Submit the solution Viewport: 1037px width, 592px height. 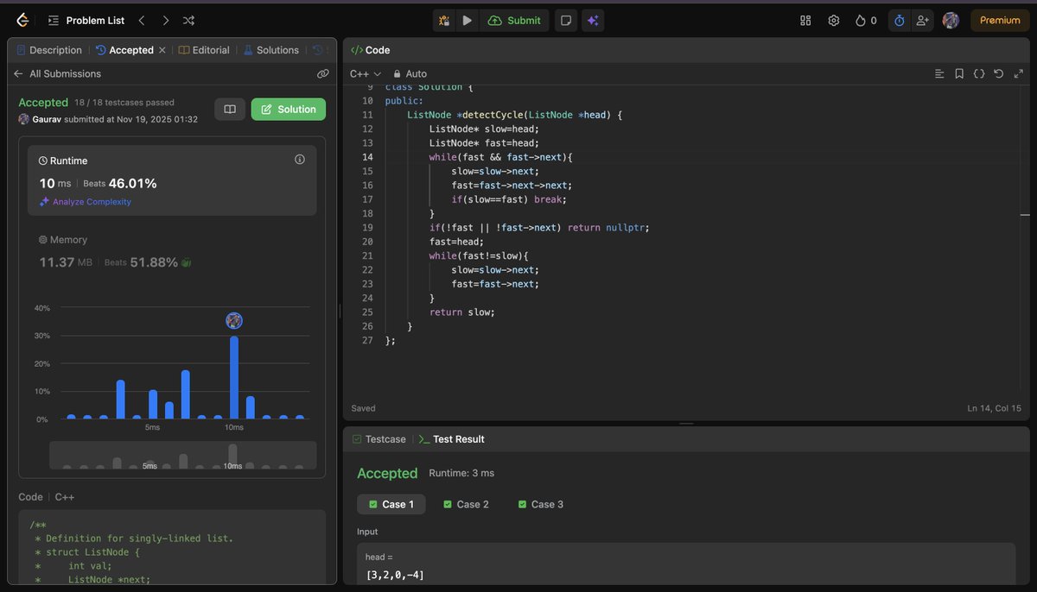pyautogui.click(x=514, y=20)
